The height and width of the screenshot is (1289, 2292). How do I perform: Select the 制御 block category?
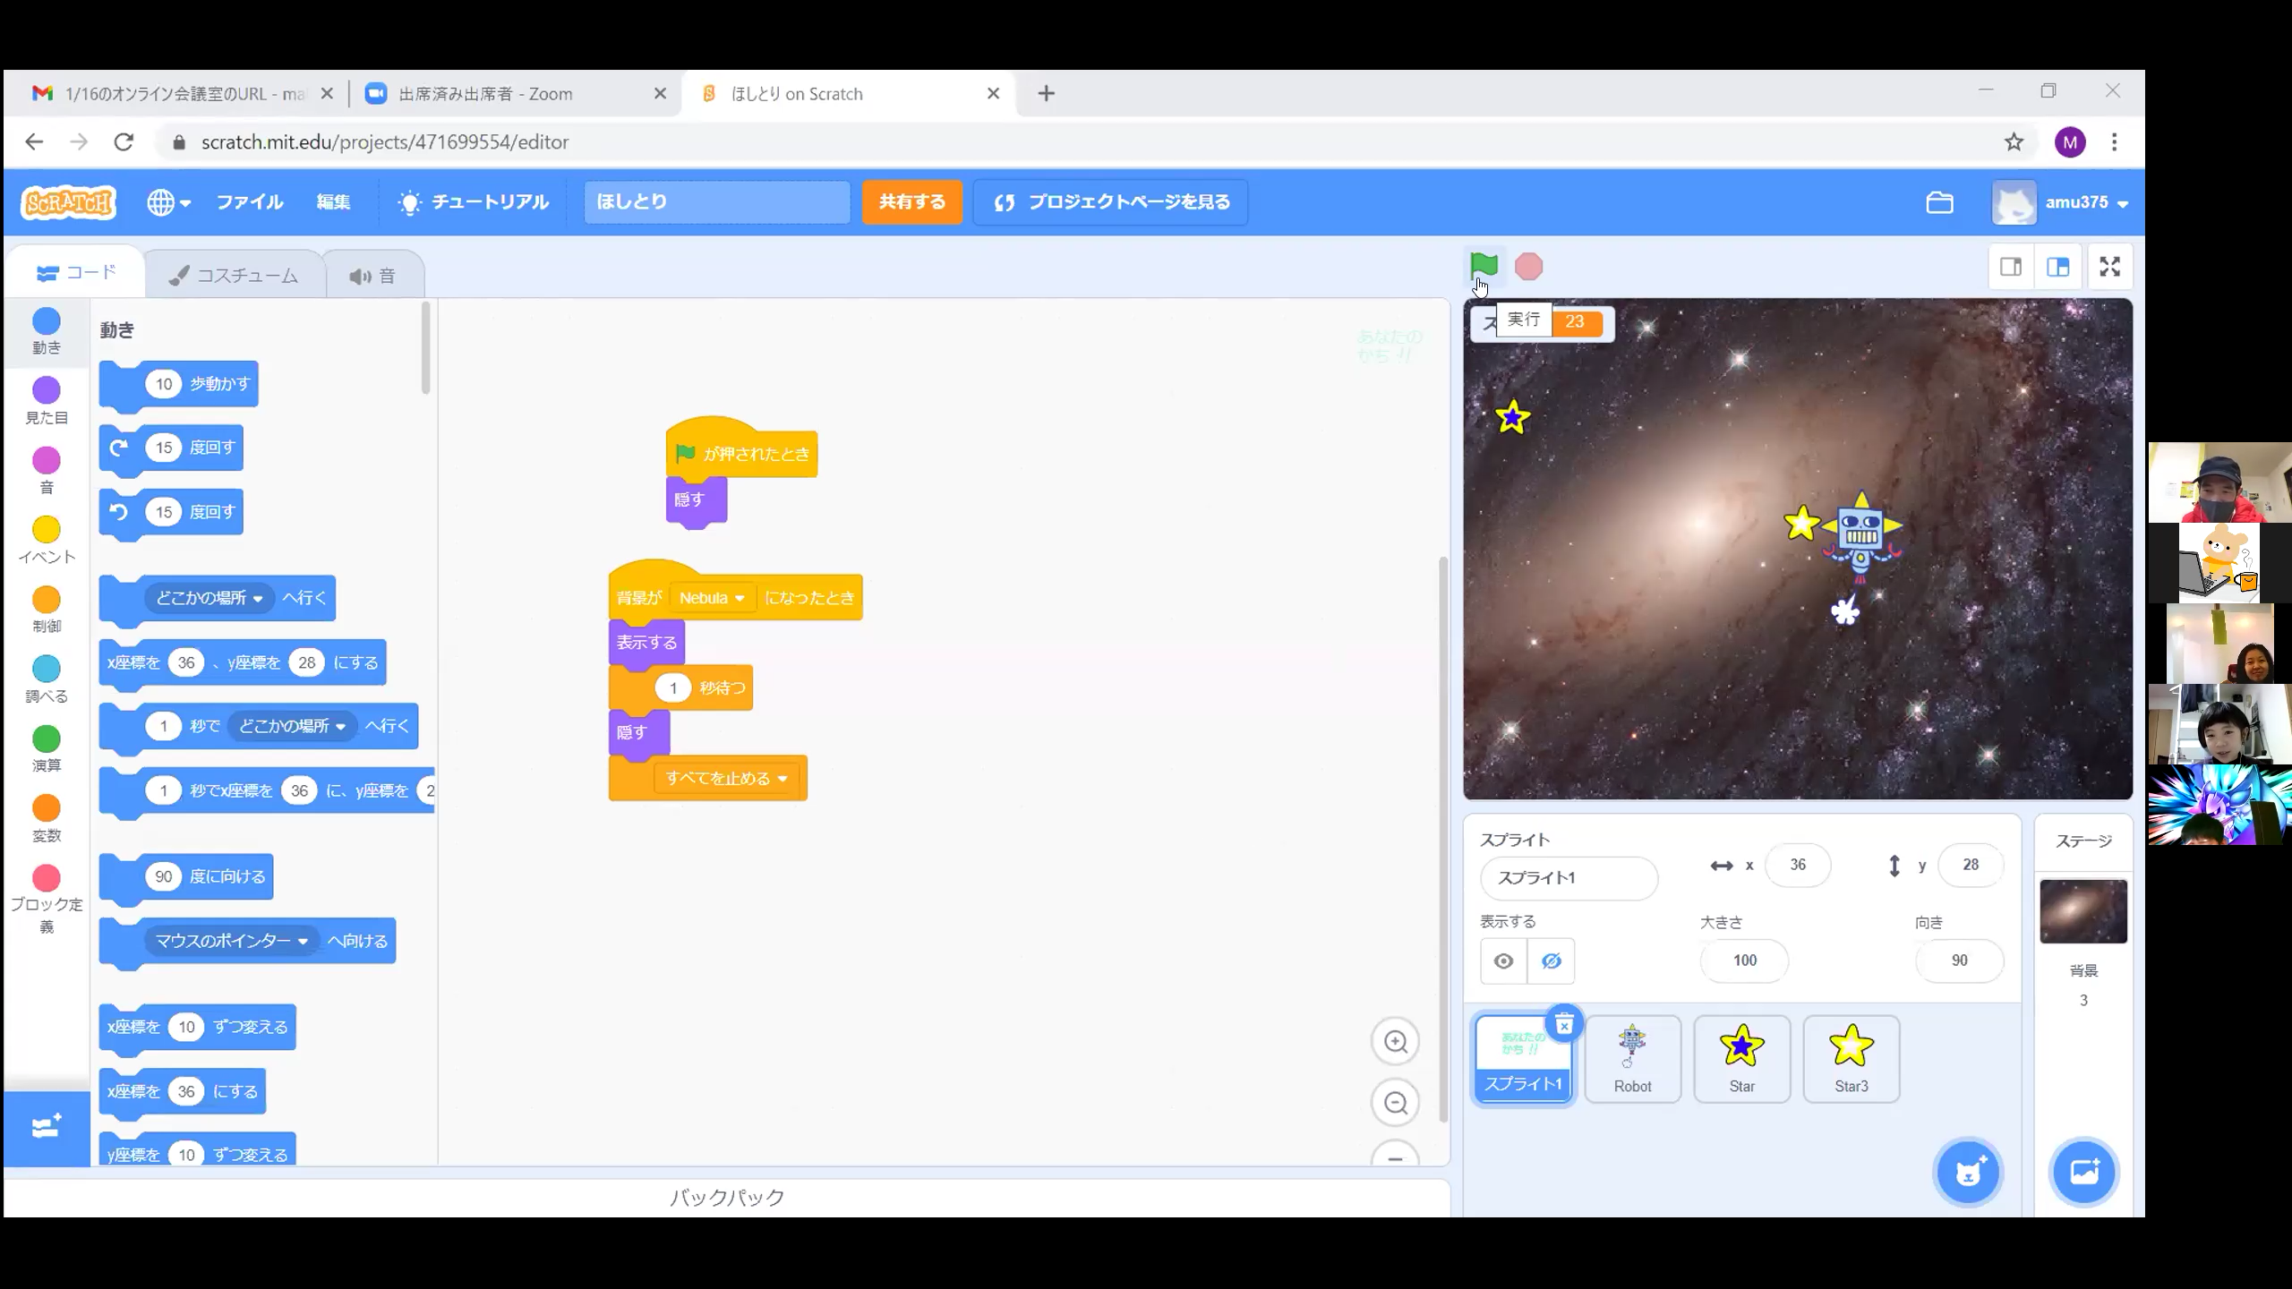pyautogui.click(x=47, y=610)
